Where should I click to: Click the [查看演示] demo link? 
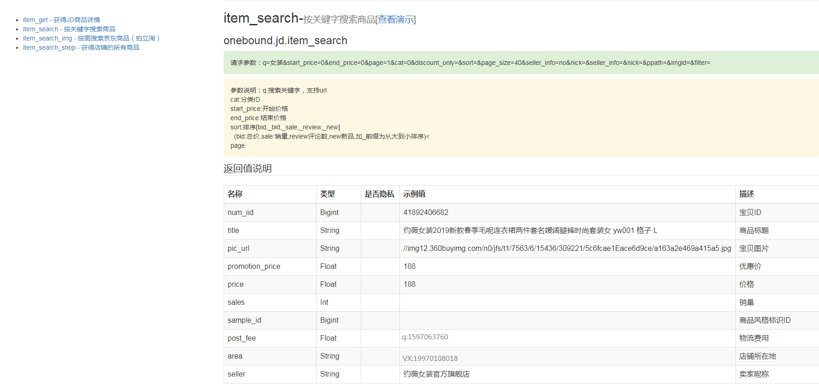(x=396, y=19)
